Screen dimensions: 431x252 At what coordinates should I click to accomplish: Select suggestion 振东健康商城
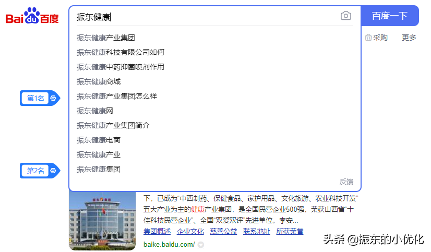coord(99,81)
